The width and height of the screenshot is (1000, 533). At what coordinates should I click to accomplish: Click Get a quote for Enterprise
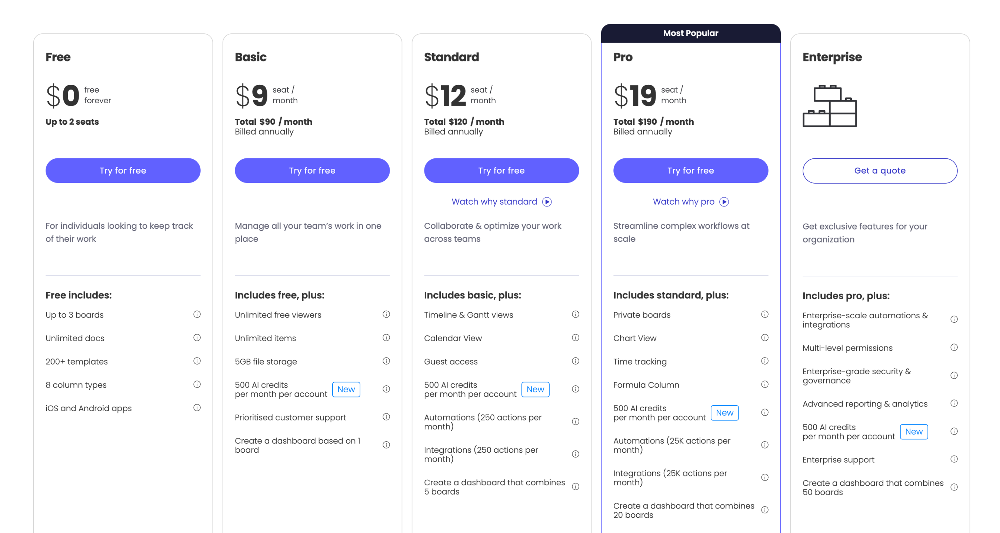880,170
